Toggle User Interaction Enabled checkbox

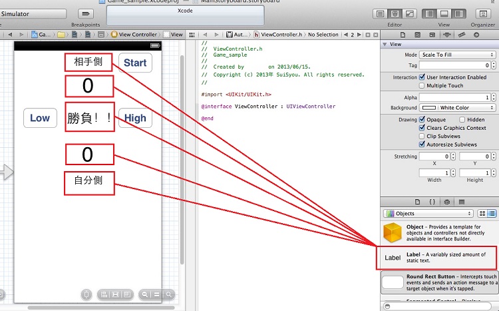[422, 77]
